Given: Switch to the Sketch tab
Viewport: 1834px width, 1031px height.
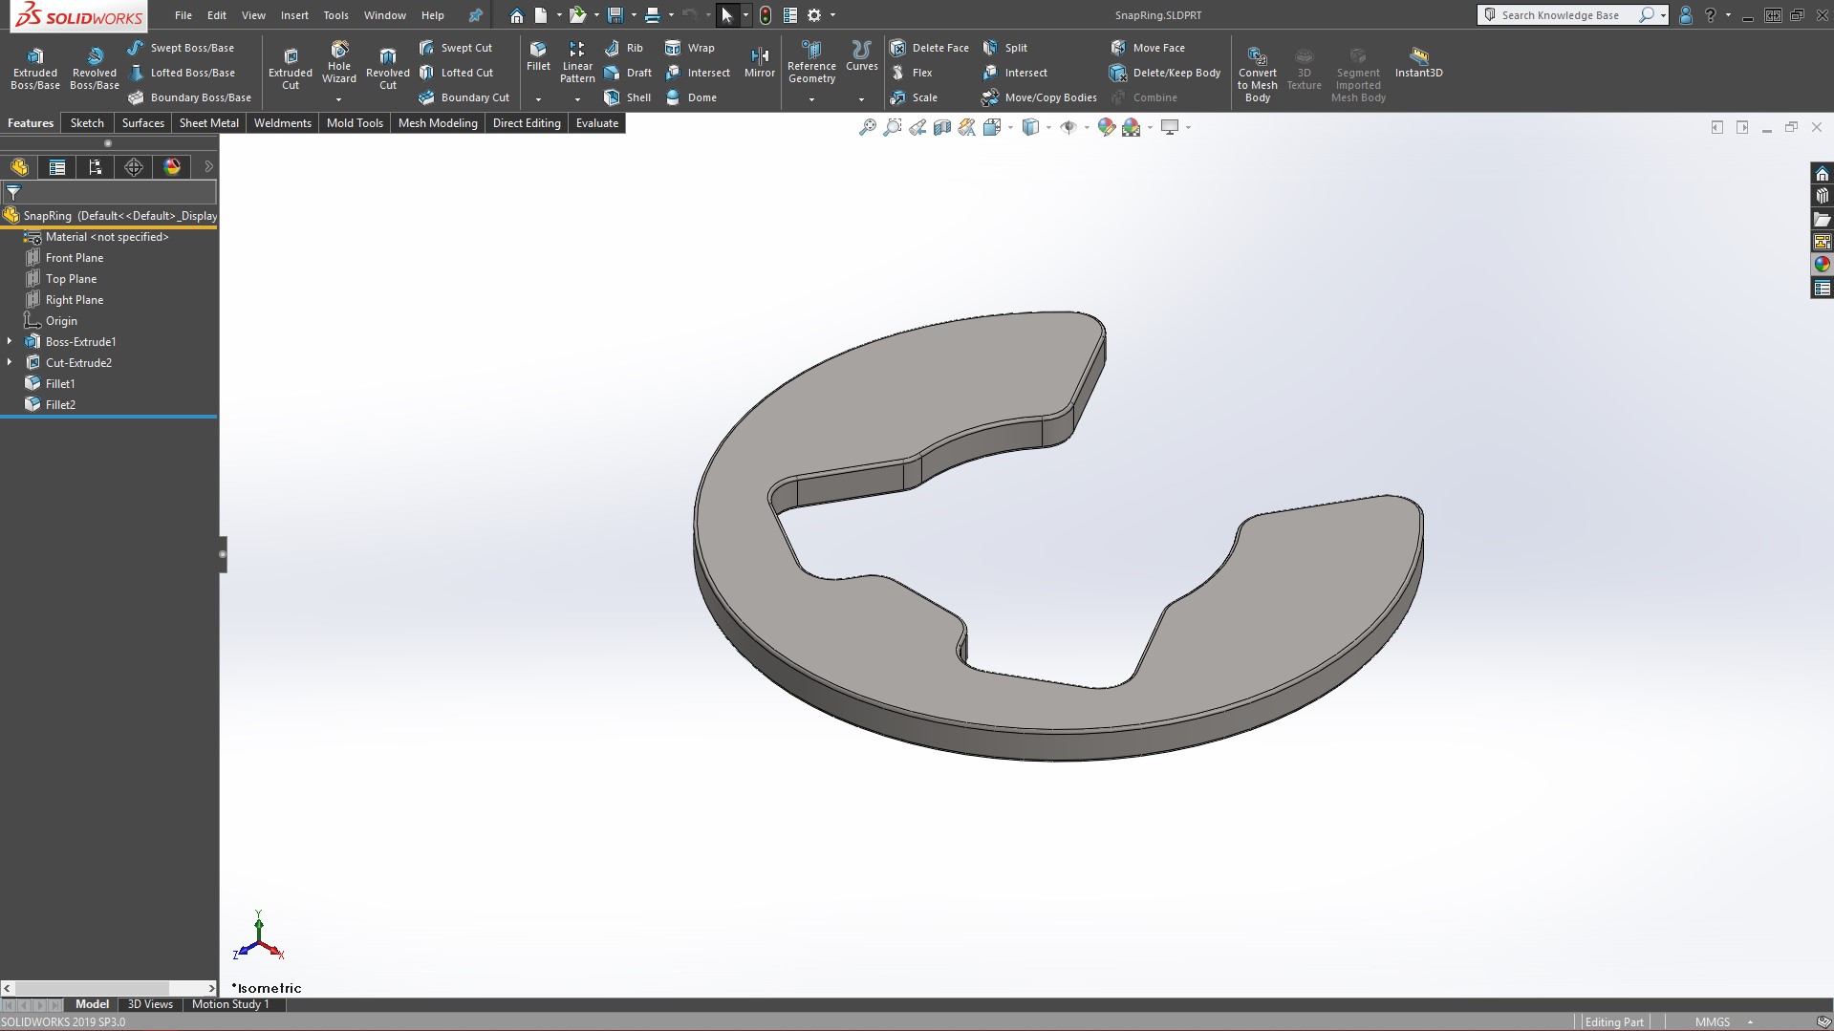Looking at the screenshot, I should click(87, 123).
